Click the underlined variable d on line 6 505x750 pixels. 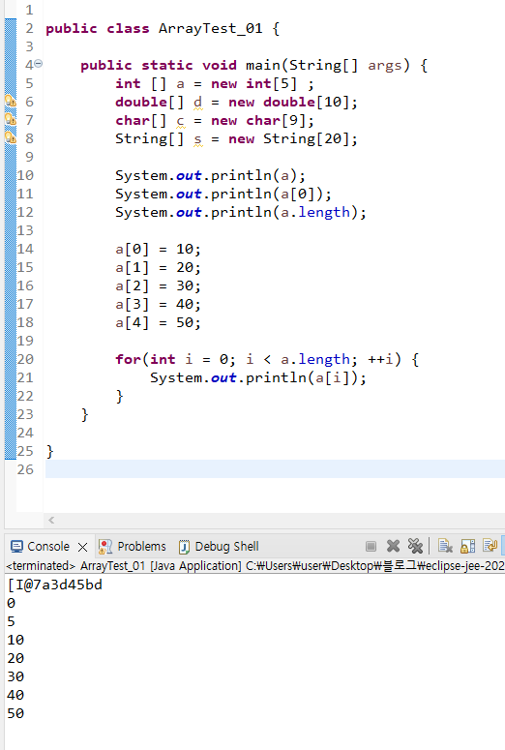click(197, 102)
